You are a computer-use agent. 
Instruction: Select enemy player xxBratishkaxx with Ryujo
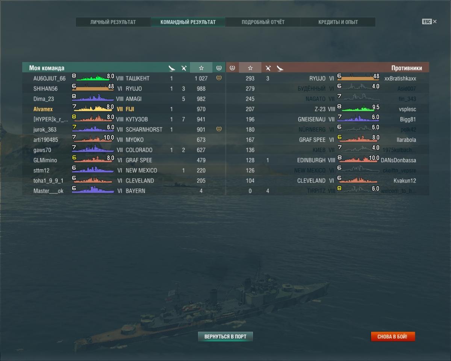(x=327, y=78)
